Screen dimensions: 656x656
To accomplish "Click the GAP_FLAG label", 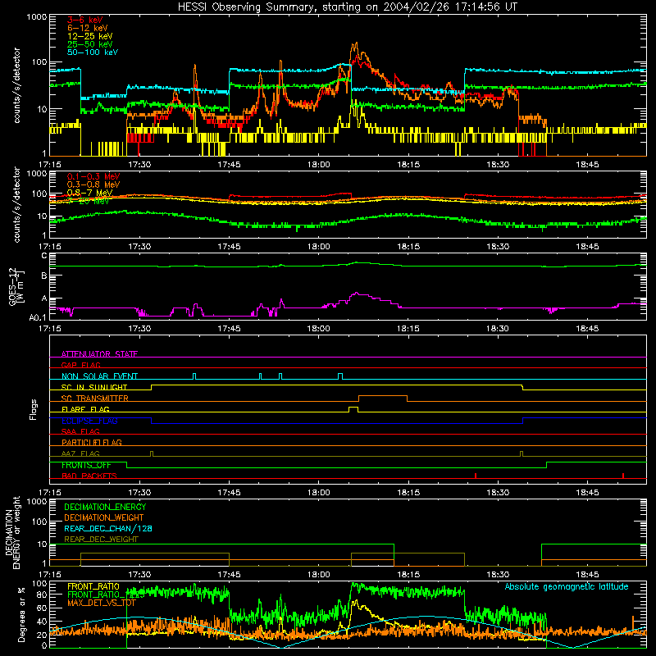I will (80, 365).
